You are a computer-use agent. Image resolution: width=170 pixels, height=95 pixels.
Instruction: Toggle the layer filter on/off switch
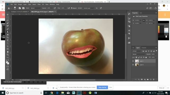point(156,51)
